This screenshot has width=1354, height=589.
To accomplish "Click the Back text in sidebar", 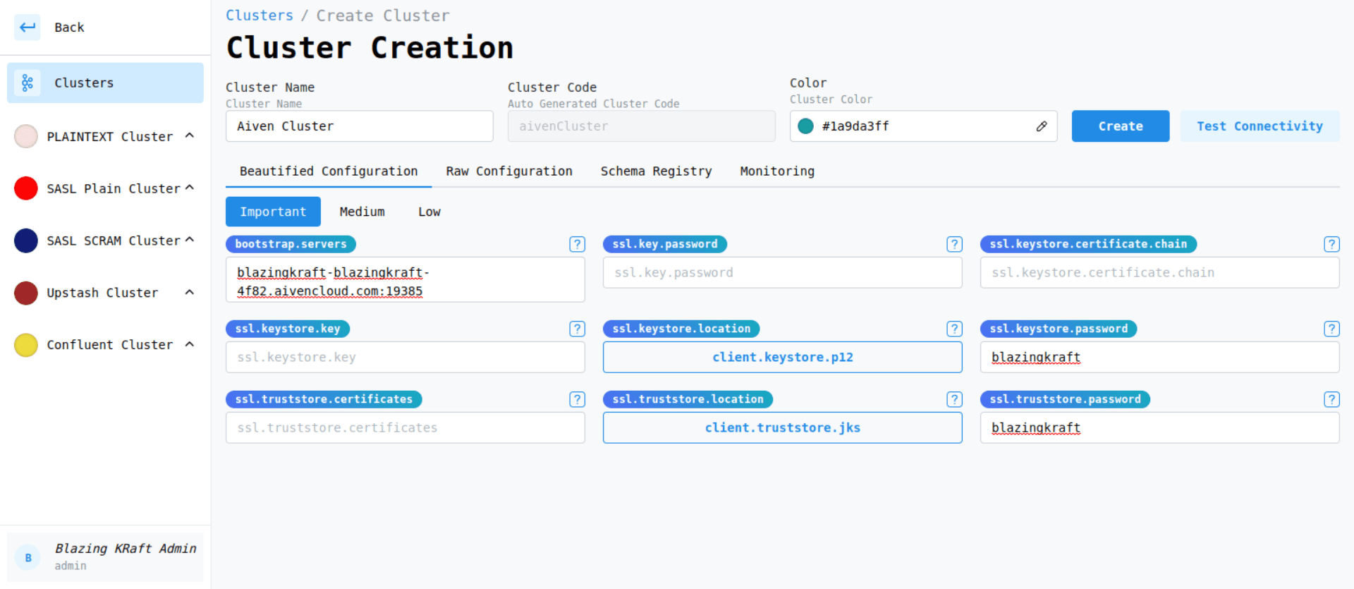I will 69,28.
